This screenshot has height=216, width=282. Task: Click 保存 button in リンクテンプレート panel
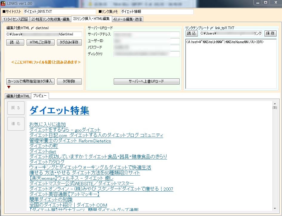[270, 33]
